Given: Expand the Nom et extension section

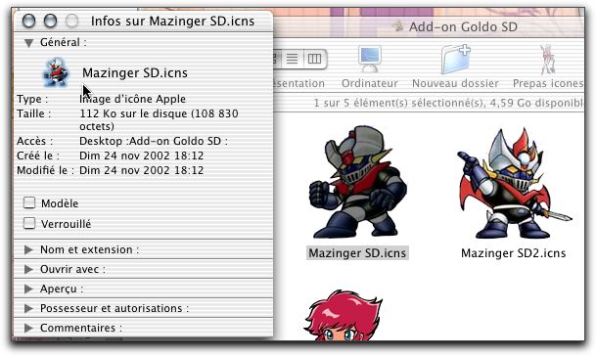Looking at the screenshot, I should (x=28, y=249).
